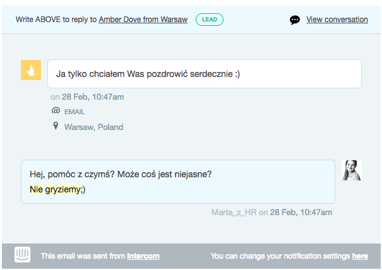382x270 pixels.
Task: Click the 'Write ABOVE to reply to' text
Action: click(56, 20)
